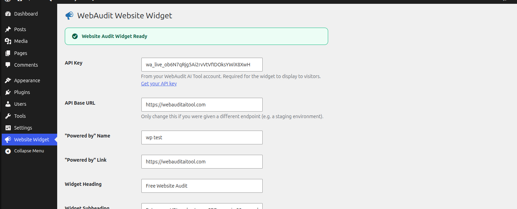Select the Website Widget menu item
Image resolution: width=517 pixels, height=209 pixels.
(x=29, y=140)
